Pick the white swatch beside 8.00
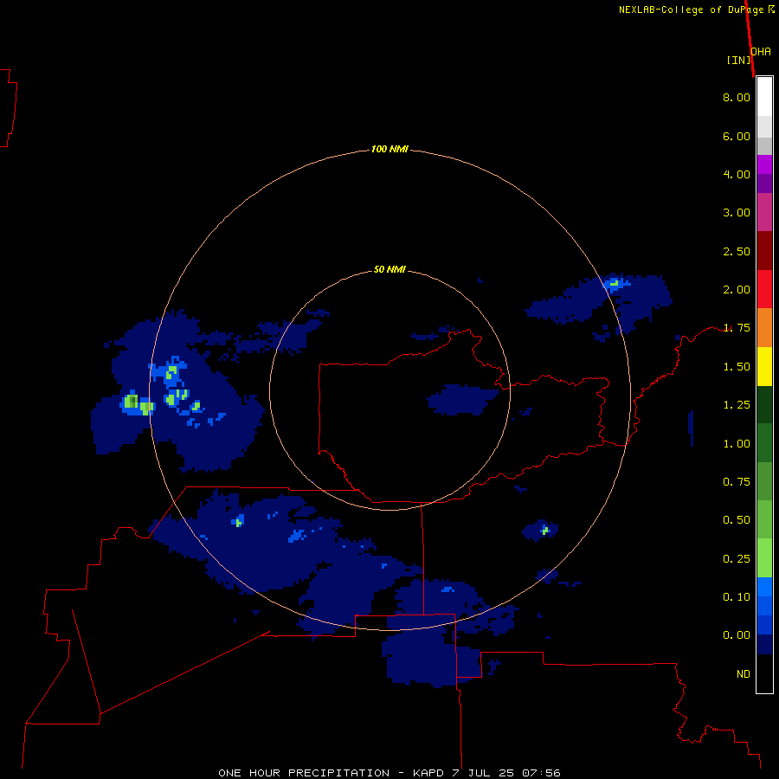779x779 pixels. [x=764, y=97]
